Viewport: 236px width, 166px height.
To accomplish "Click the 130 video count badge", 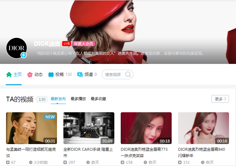I will 42,99.
